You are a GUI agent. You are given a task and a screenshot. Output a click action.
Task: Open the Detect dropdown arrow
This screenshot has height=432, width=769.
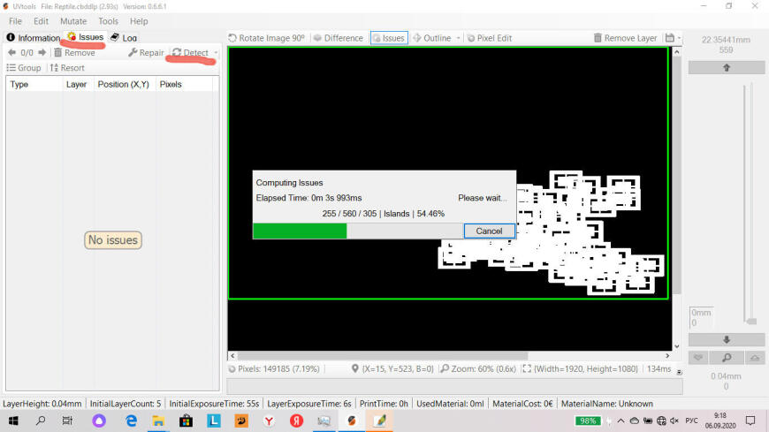[x=216, y=52]
